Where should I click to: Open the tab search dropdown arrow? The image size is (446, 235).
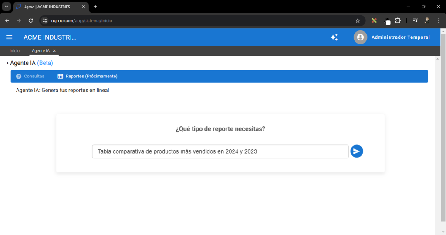[7, 7]
